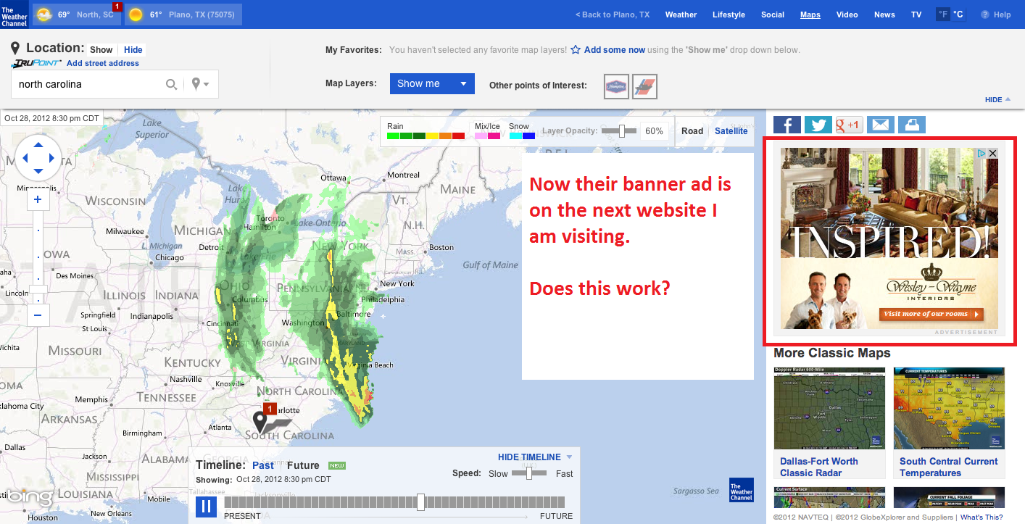Switch map to Road view
This screenshot has width=1025, height=524.
pyautogui.click(x=692, y=131)
